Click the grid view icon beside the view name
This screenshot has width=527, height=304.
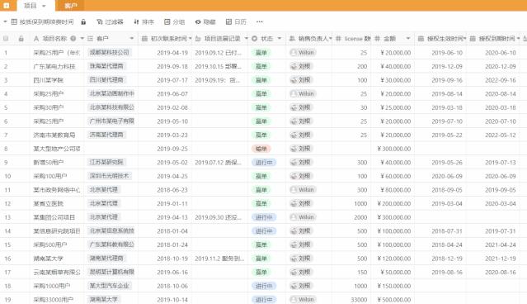14,21
